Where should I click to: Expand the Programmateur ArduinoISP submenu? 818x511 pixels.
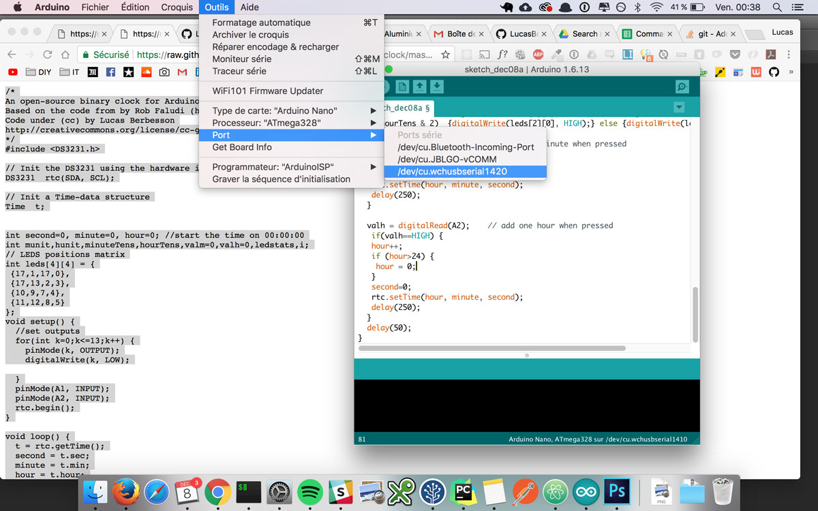[291, 167]
